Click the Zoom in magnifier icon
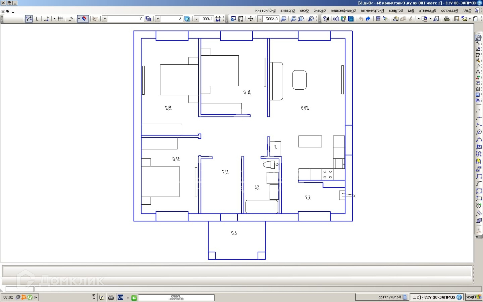483x302 pixels. (284, 19)
